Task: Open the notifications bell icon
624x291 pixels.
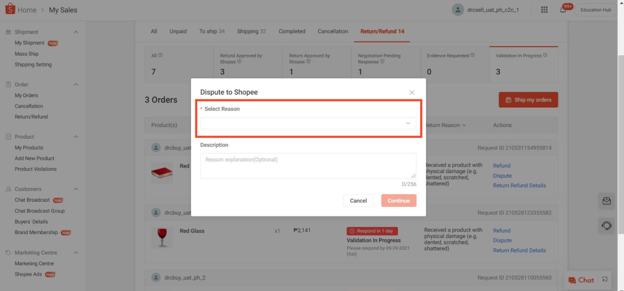Action: (x=564, y=10)
